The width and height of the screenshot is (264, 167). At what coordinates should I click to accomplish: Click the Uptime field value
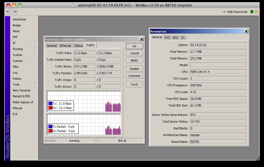click(218, 45)
